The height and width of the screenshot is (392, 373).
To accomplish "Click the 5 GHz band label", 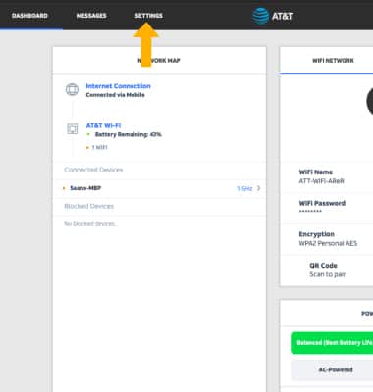I will [x=244, y=188].
